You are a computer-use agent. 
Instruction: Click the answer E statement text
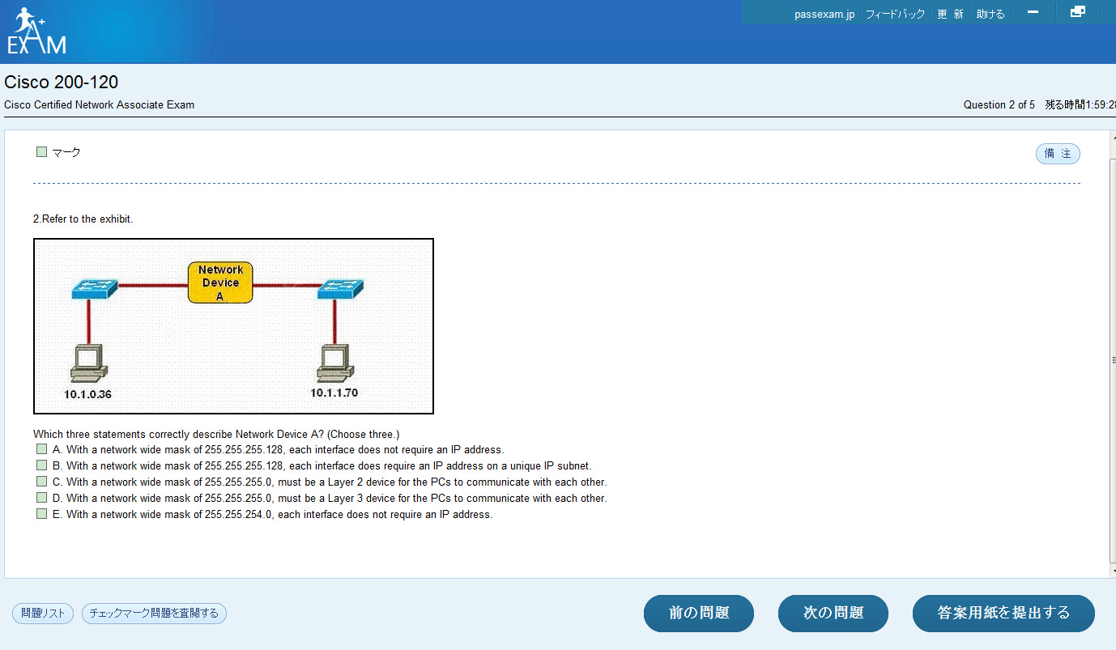(x=272, y=514)
